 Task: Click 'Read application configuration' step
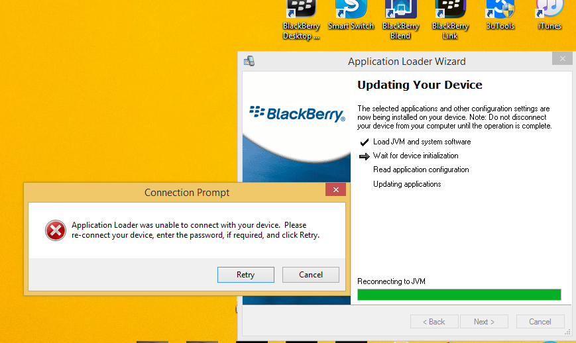[421, 170]
